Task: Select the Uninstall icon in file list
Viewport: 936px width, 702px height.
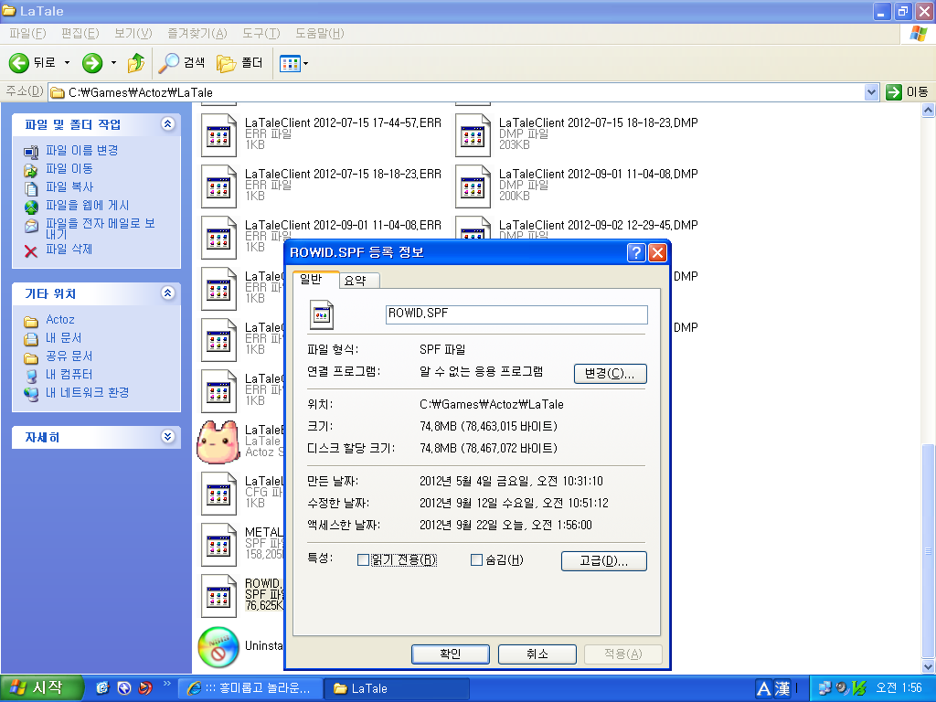Action: [x=218, y=647]
